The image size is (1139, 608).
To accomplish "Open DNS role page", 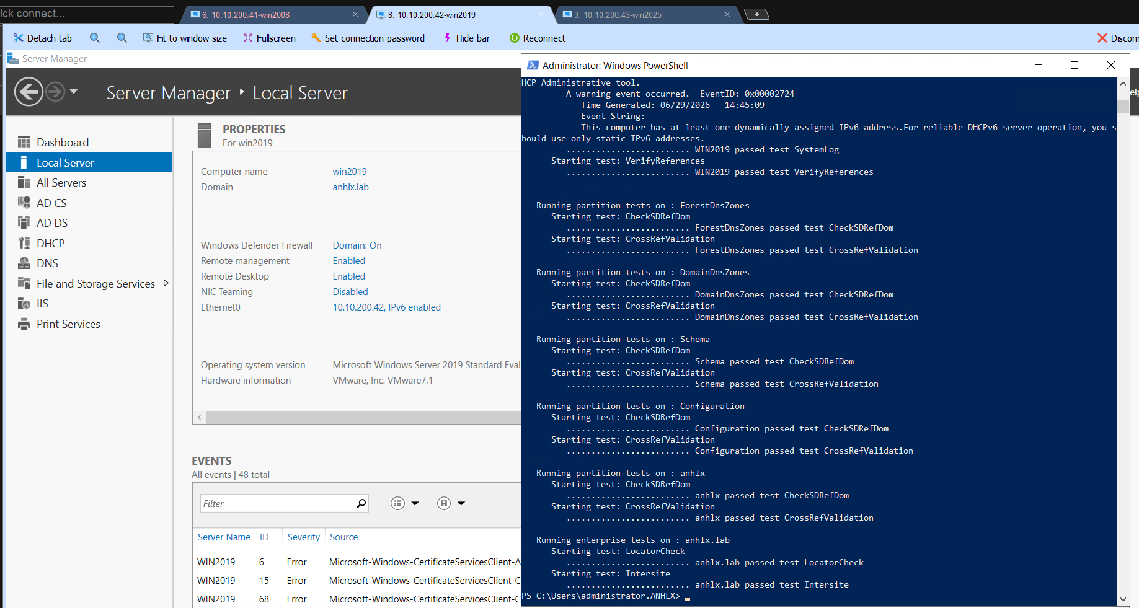I will coord(89,263).
